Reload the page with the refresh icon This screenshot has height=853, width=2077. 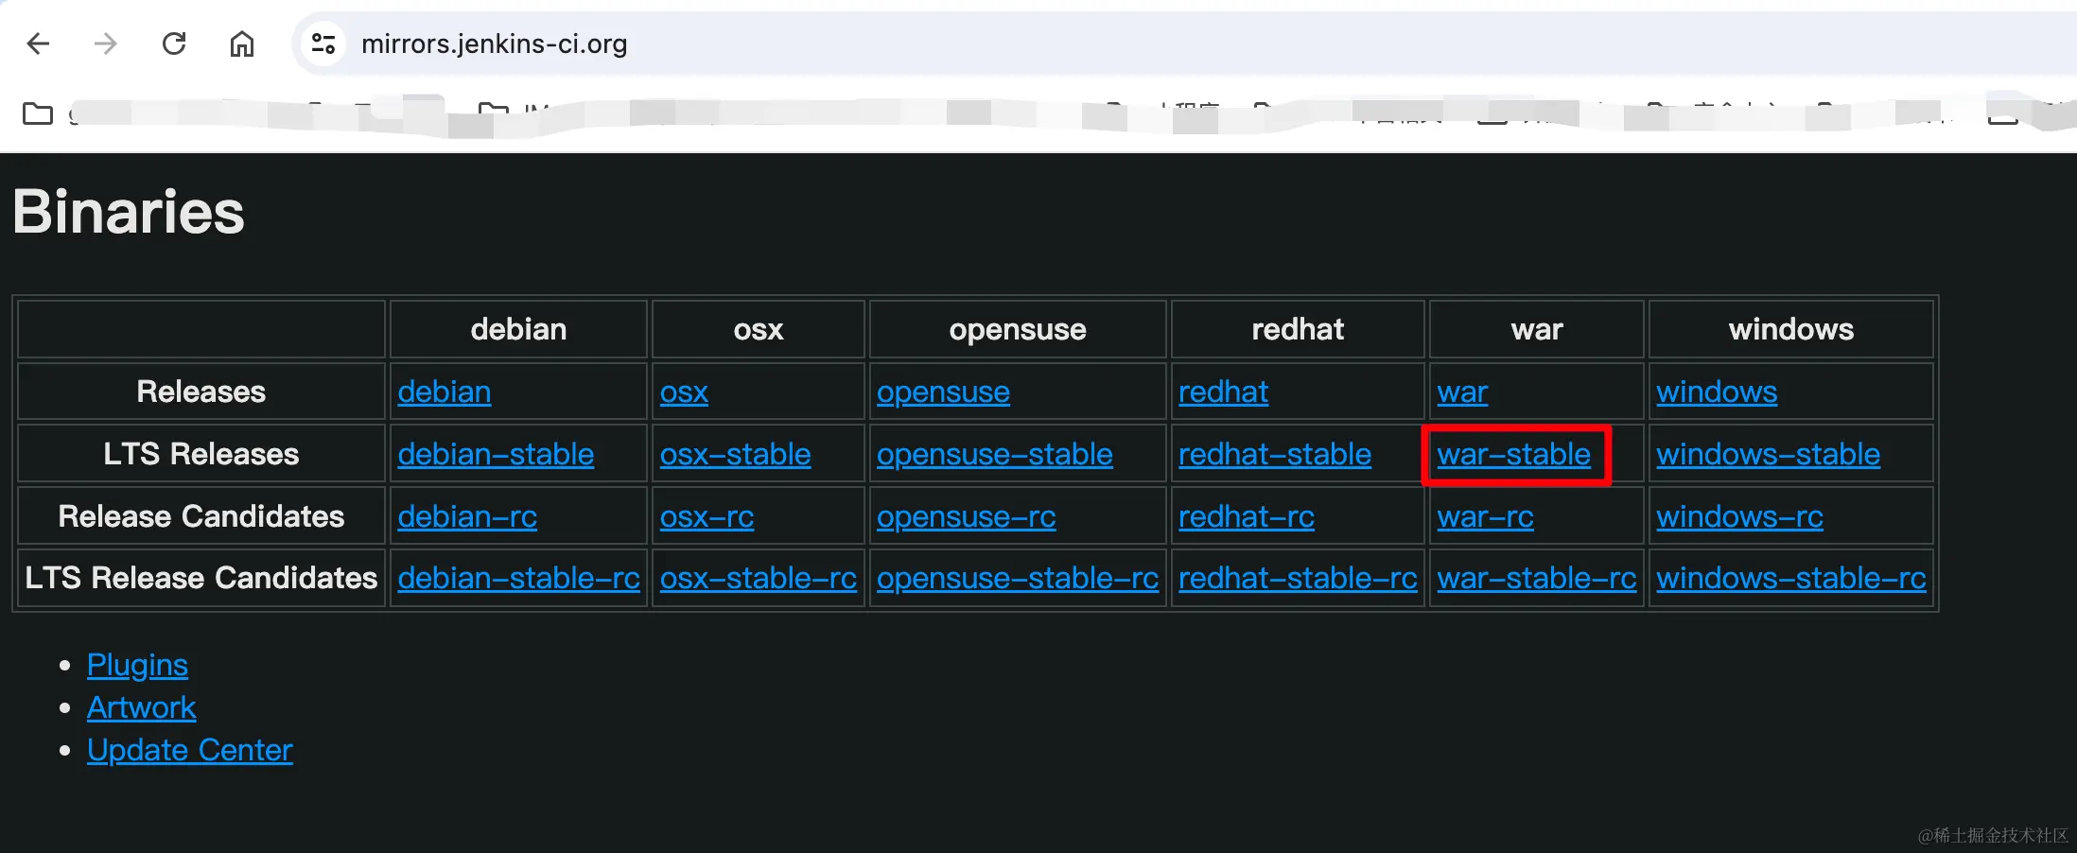[174, 44]
